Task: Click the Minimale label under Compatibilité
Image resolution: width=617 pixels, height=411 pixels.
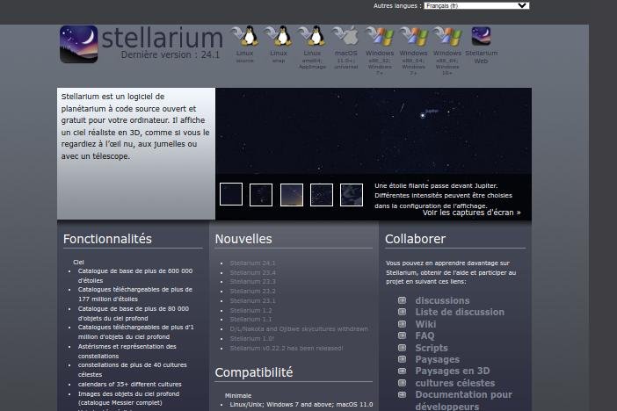Action: point(238,396)
